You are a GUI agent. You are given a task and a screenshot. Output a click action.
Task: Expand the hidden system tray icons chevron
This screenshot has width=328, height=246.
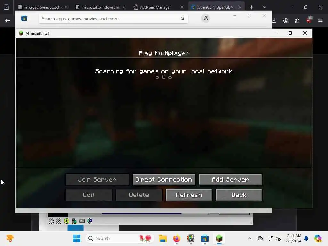(x=250, y=238)
